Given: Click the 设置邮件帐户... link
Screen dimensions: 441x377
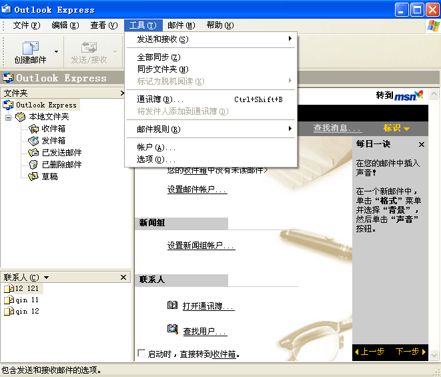Looking at the screenshot, I should click(197, 190).
